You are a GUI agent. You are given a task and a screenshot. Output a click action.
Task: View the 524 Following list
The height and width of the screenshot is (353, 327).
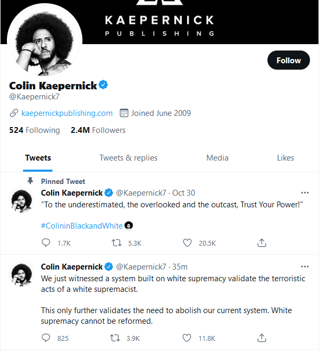35,130
